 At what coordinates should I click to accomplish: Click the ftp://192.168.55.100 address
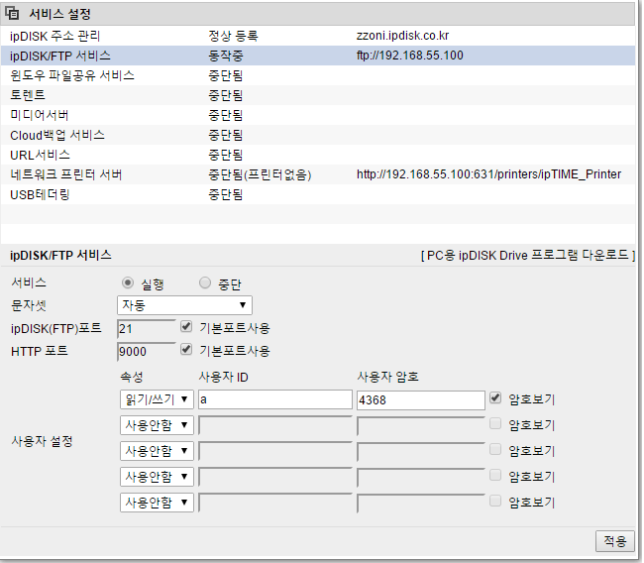(409, 56)
